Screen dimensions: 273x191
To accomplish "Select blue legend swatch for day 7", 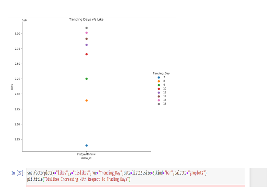I will pos(159,78).
